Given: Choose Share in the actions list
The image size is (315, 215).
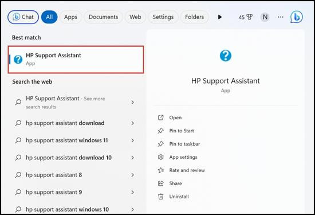Looking at the screenshot, I should coord(176,183).
